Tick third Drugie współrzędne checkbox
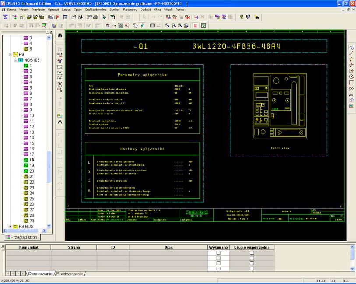356x284 pixels. 252,263
